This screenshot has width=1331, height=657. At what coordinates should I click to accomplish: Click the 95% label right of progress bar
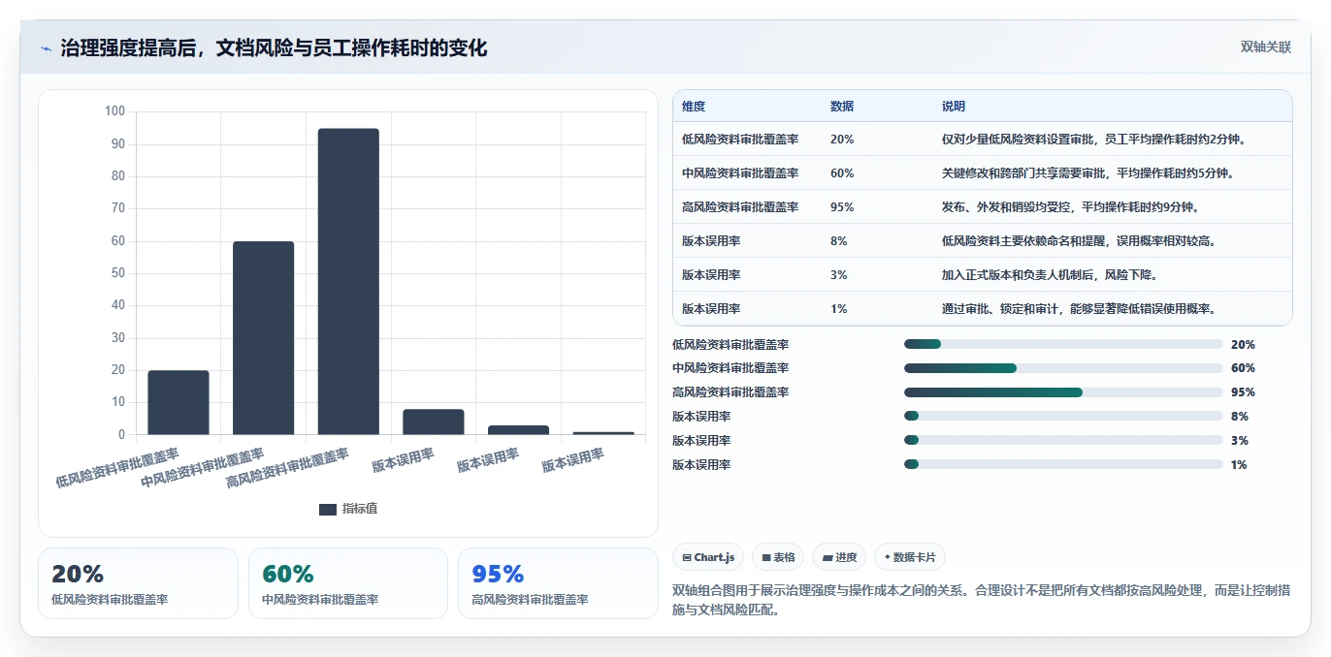pyautogui.click(x=1243, y=392)
